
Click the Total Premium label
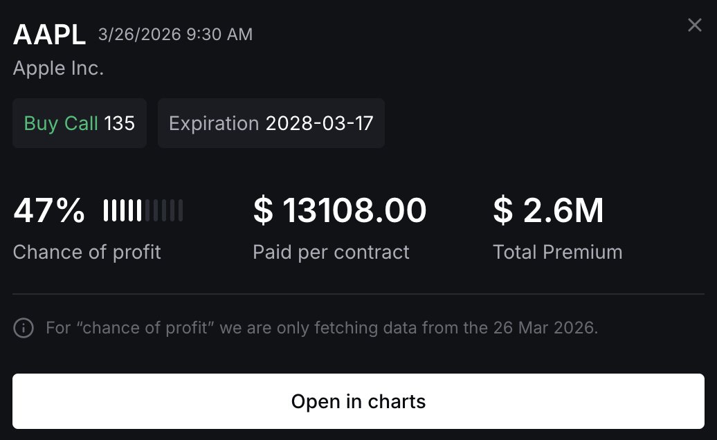click(557, 252)
